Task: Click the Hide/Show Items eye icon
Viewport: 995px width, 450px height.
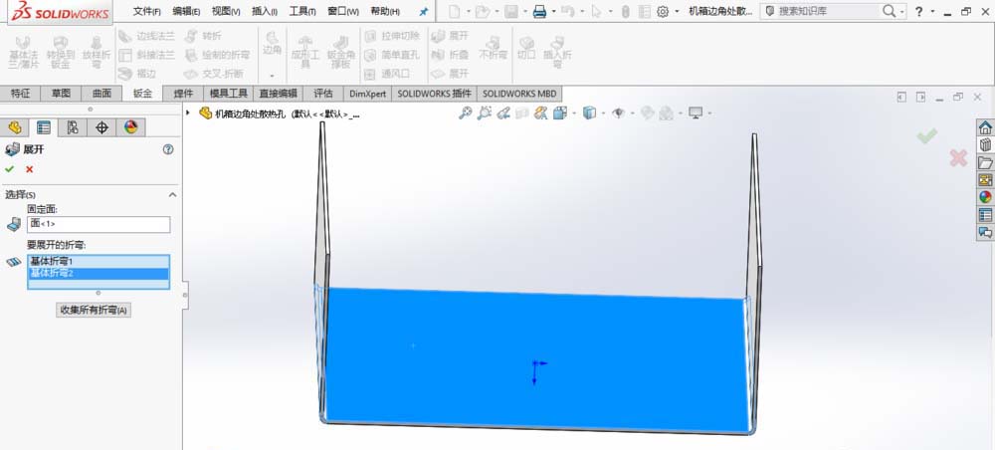Action: [x=618, y=112]
